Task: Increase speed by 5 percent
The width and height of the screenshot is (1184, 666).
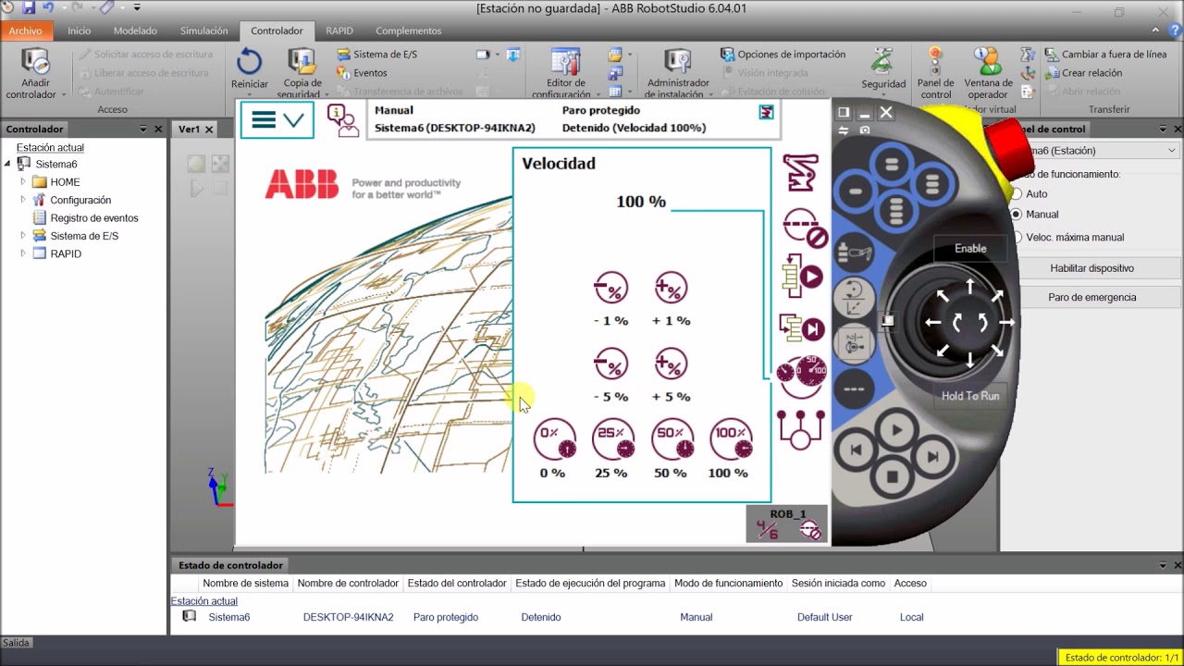Action: pos(671,364)
